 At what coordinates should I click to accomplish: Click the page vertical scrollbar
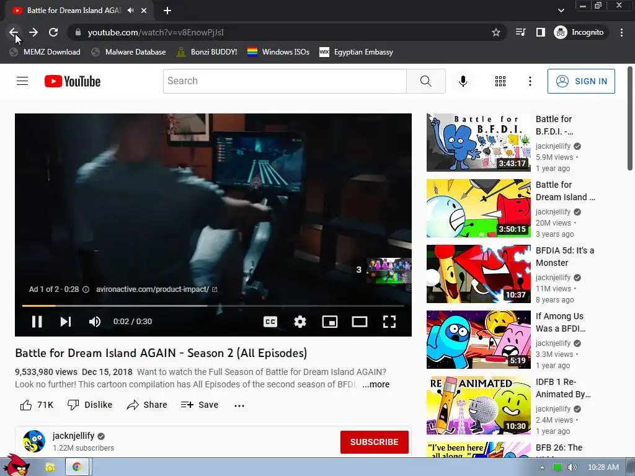tap(630, 118)
